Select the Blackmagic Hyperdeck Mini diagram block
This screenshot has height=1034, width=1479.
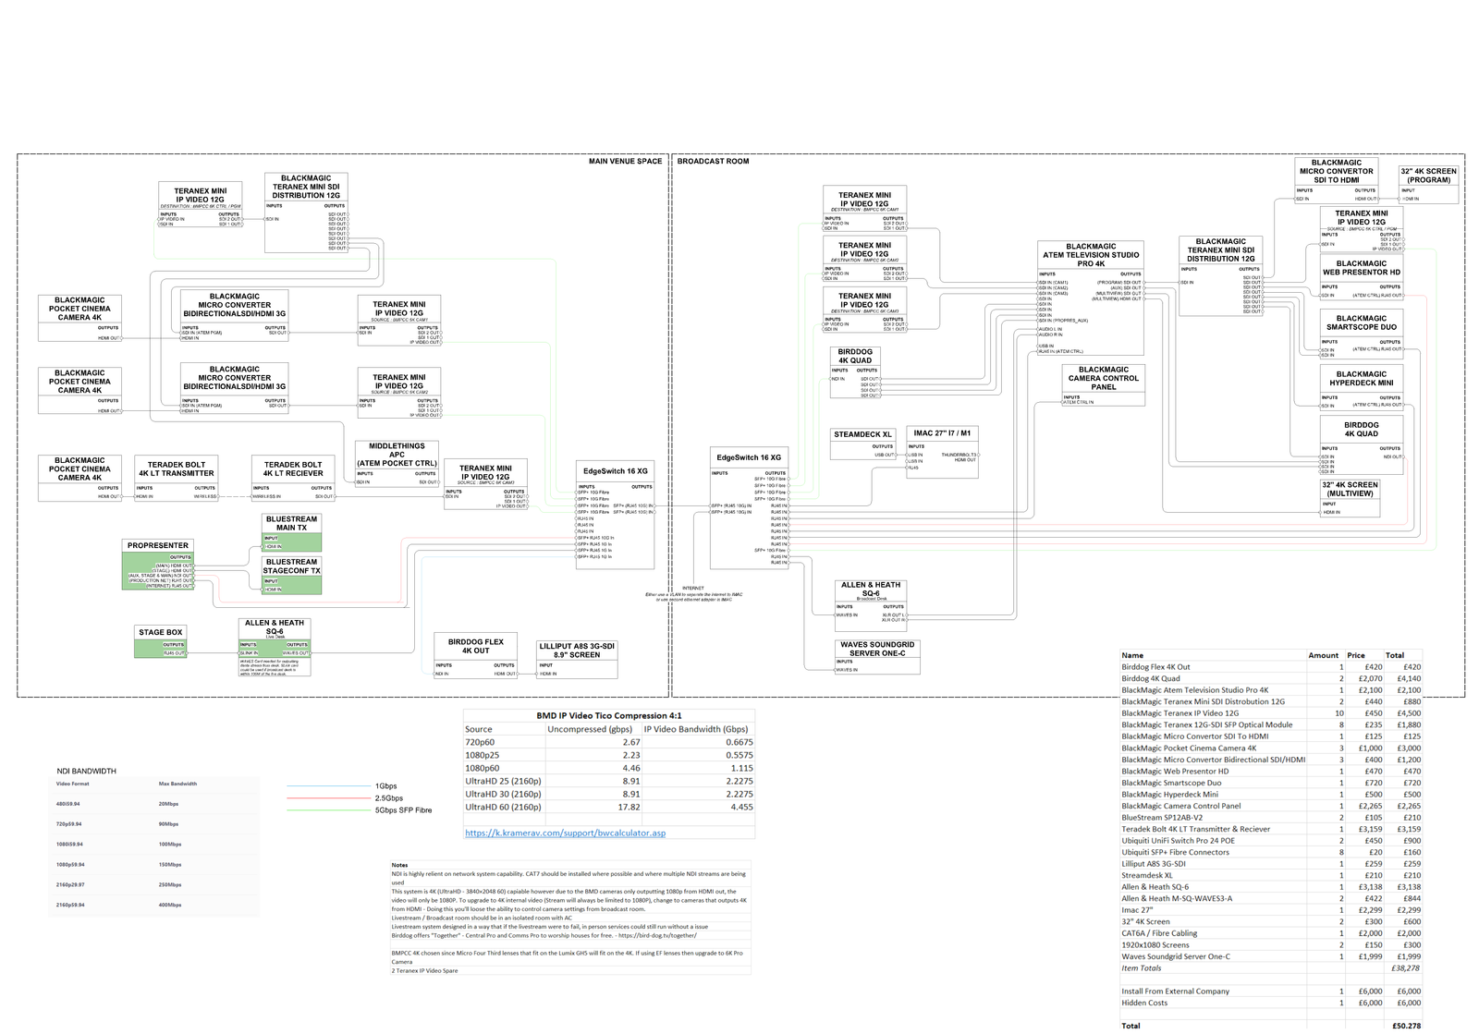(1362, 389)
